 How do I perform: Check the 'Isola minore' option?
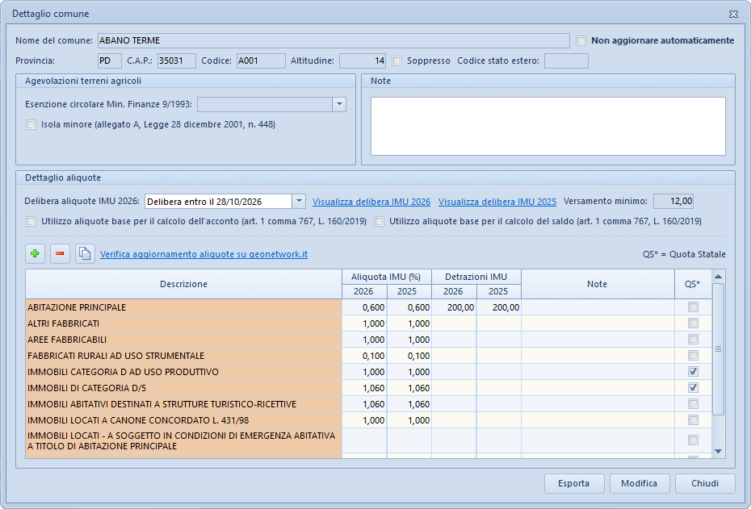click(x=31, y=125)
